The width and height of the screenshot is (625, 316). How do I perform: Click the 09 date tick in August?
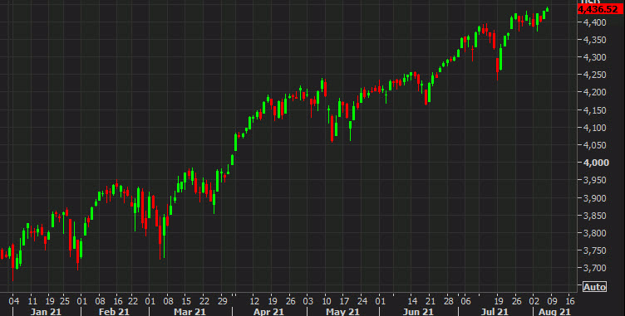(x=552, y=300)
